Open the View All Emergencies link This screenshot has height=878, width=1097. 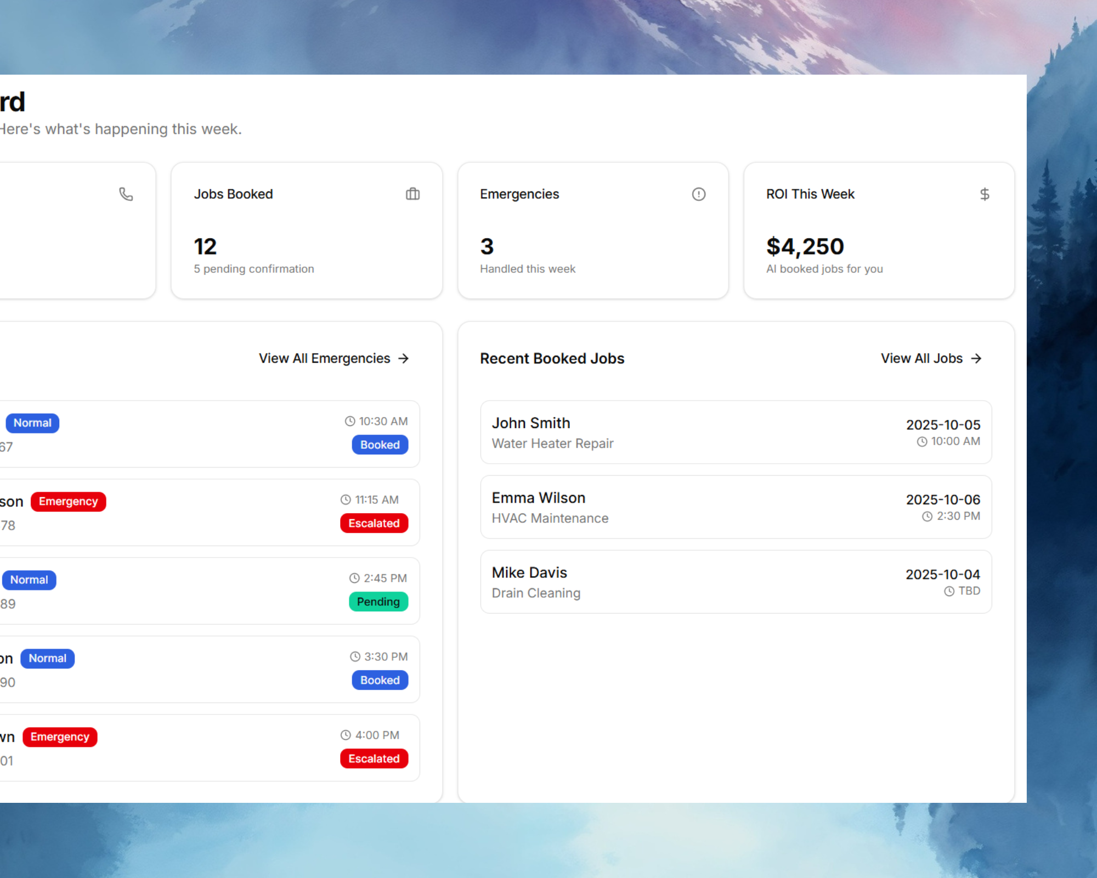click(x=325, y=358)
